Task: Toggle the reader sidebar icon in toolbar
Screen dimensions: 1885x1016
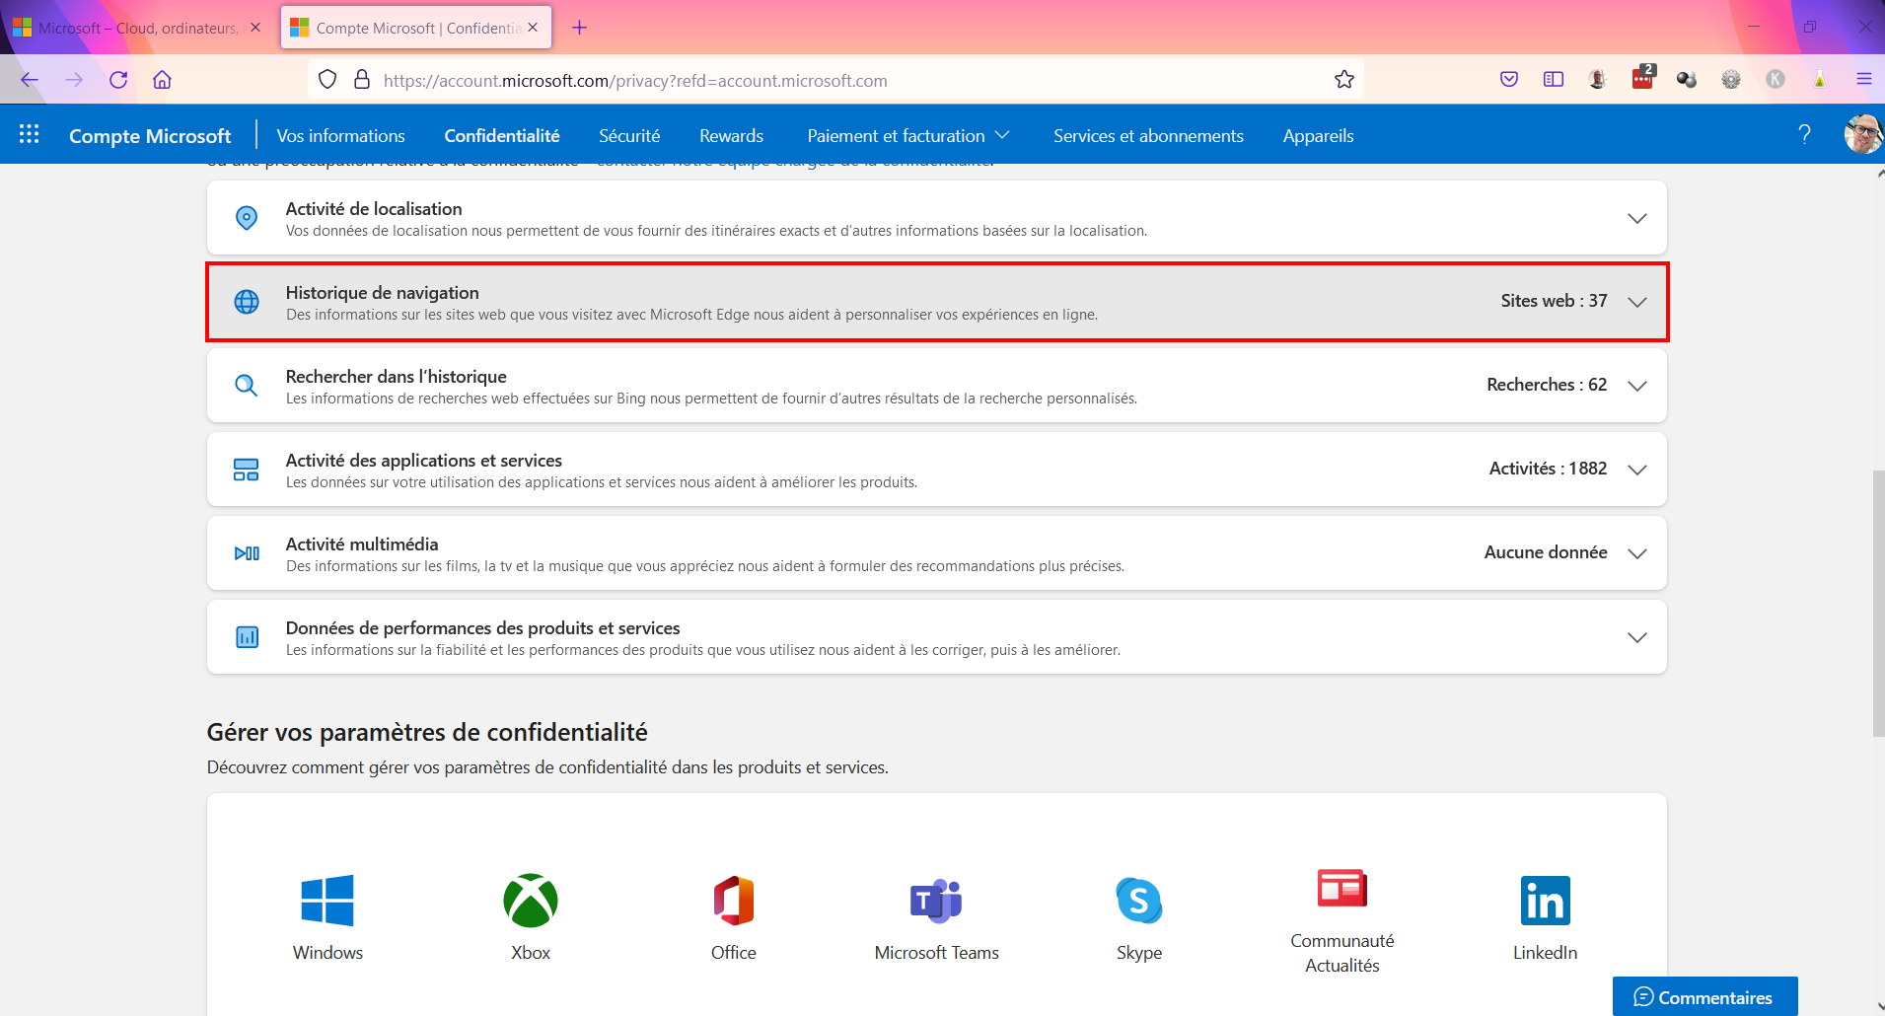Action: tap(1554, 80)
